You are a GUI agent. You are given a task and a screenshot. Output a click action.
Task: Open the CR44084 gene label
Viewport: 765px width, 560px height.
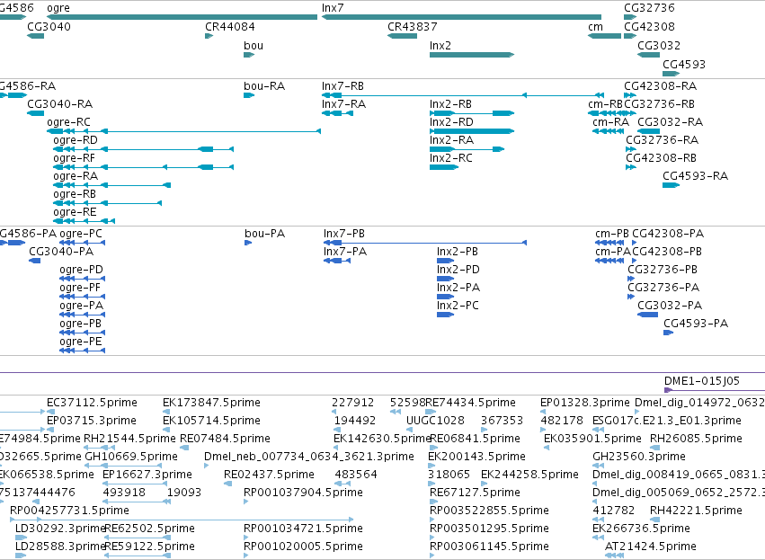pos(230,27)
